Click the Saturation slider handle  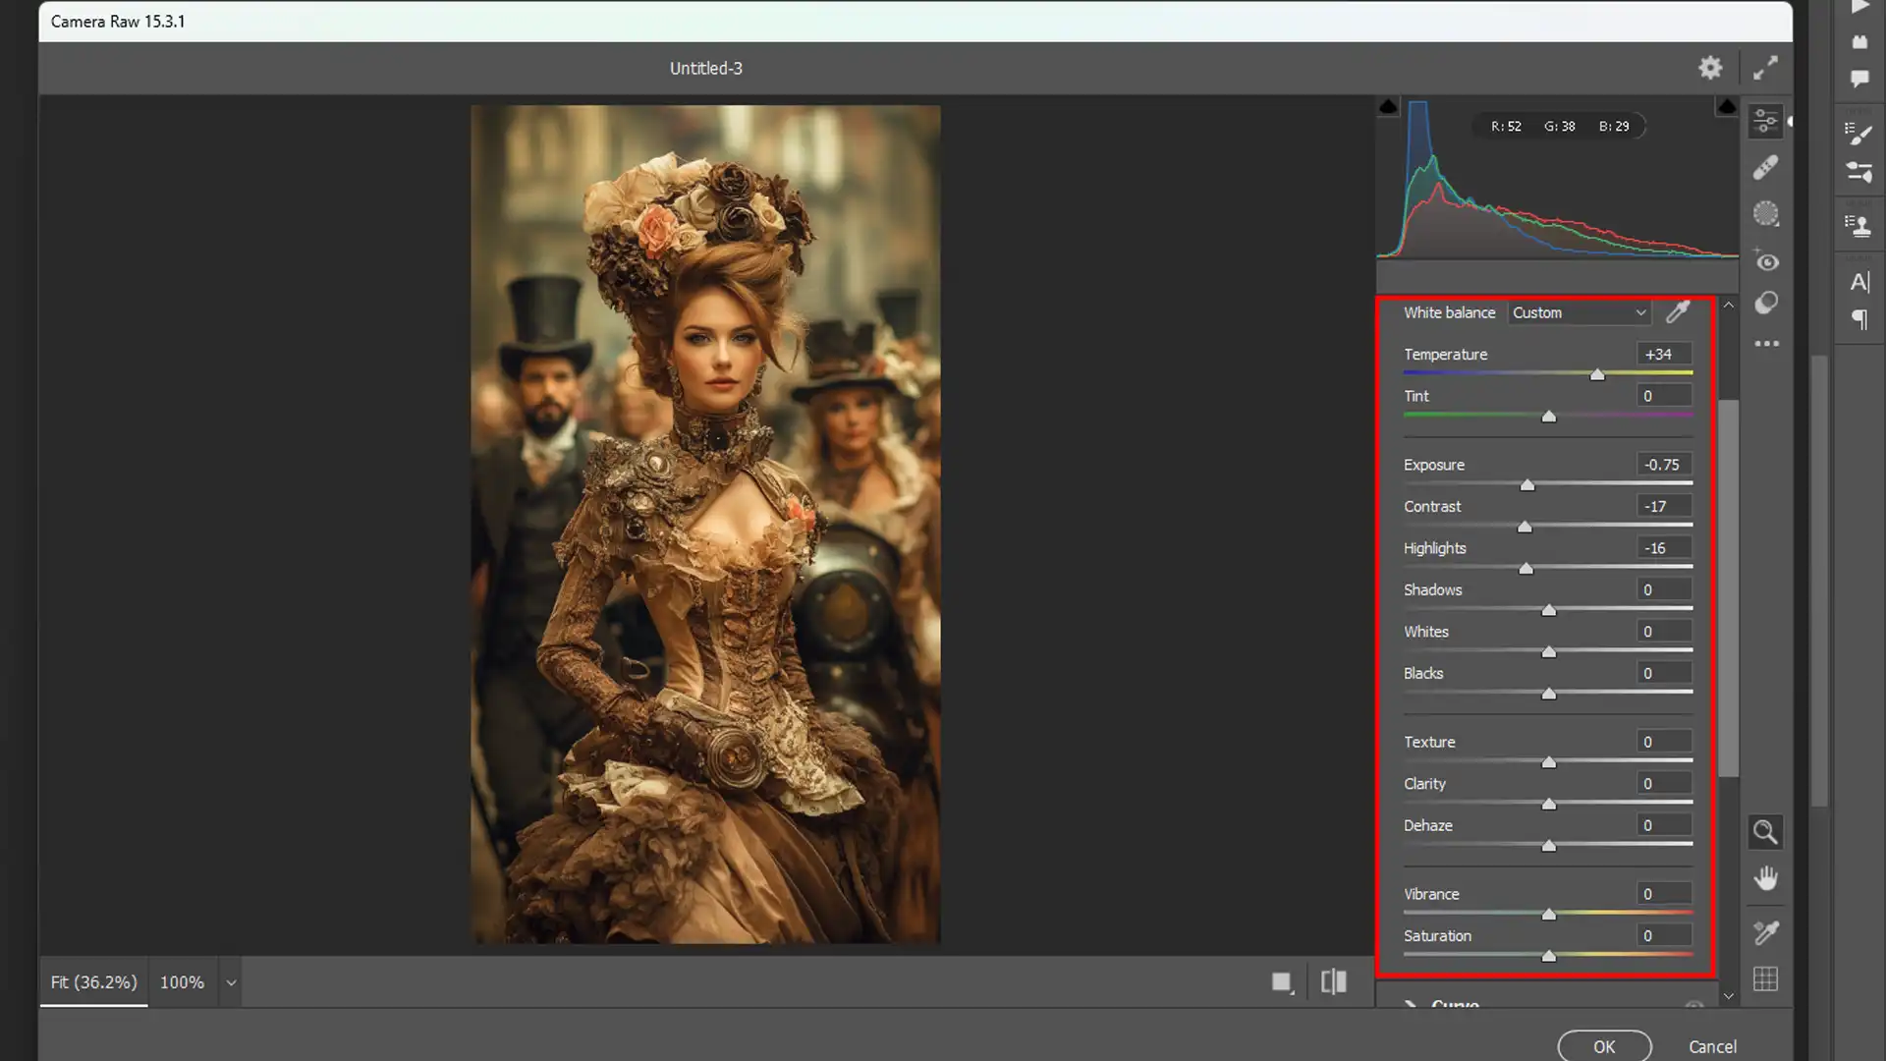1549,956
